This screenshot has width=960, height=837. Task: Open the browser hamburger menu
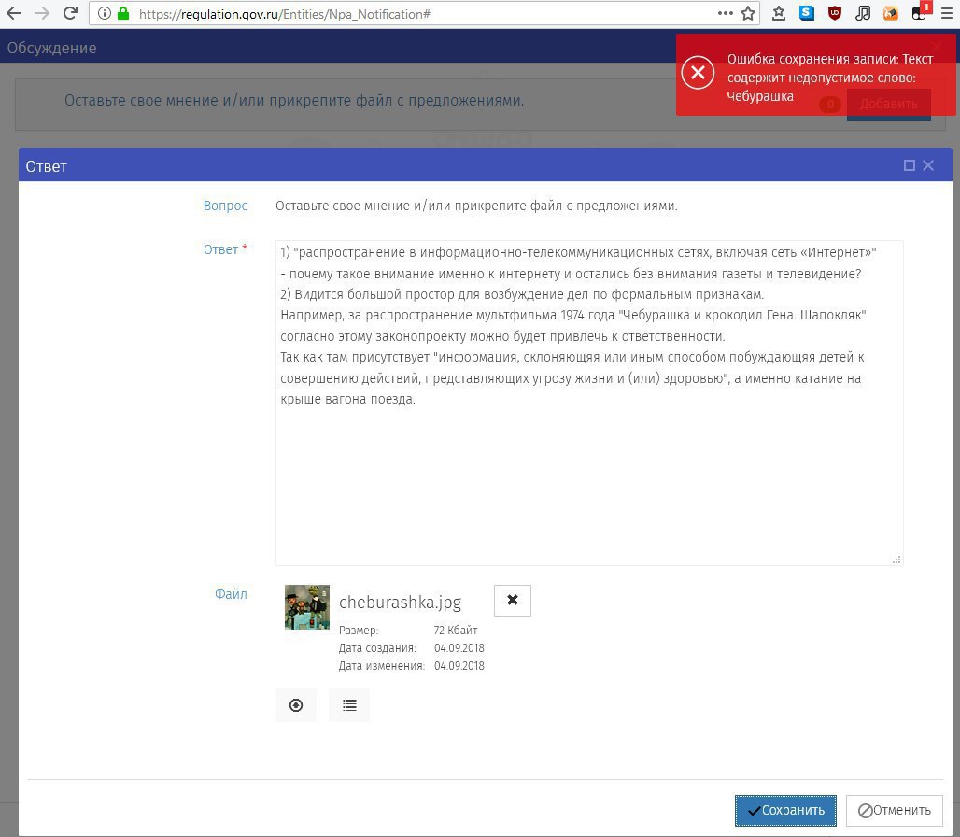point(947,13)
